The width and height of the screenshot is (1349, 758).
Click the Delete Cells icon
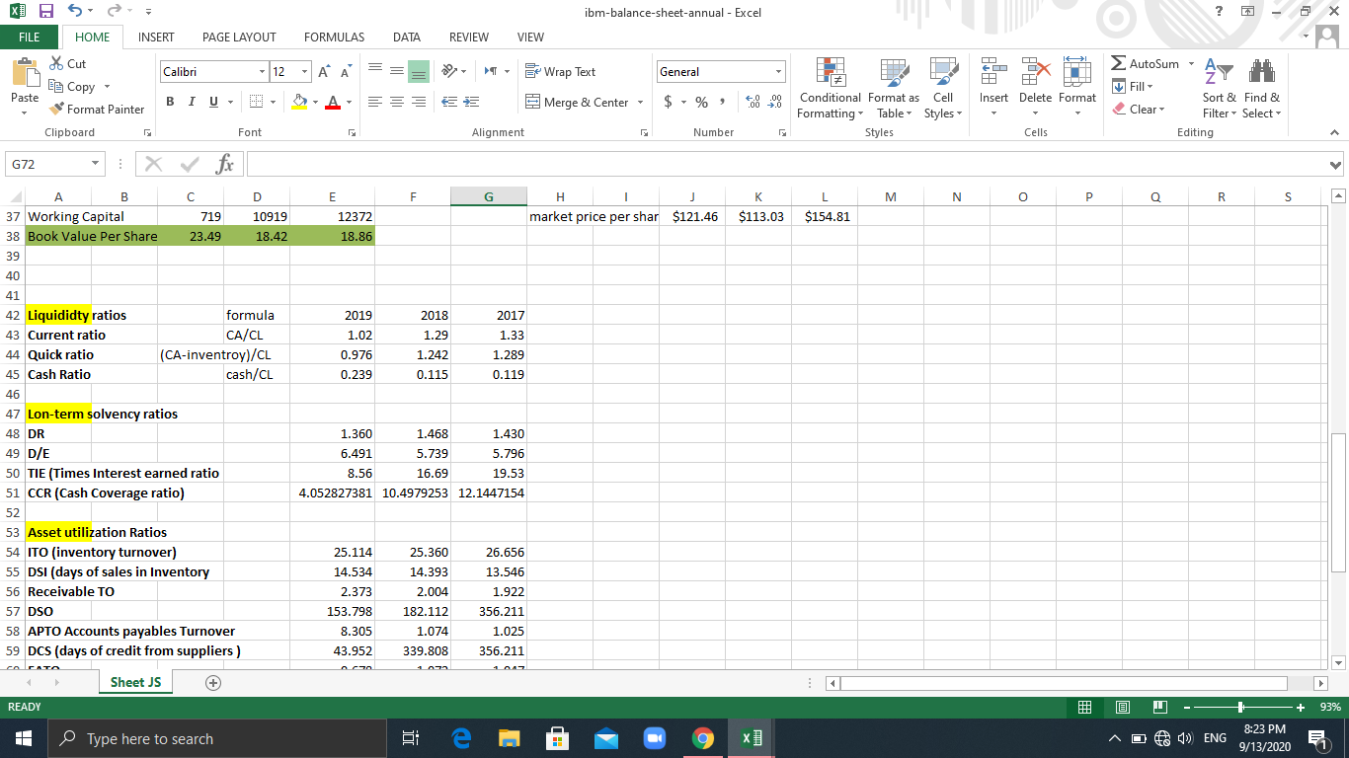pyautogui.click(x=1035, y=79)
